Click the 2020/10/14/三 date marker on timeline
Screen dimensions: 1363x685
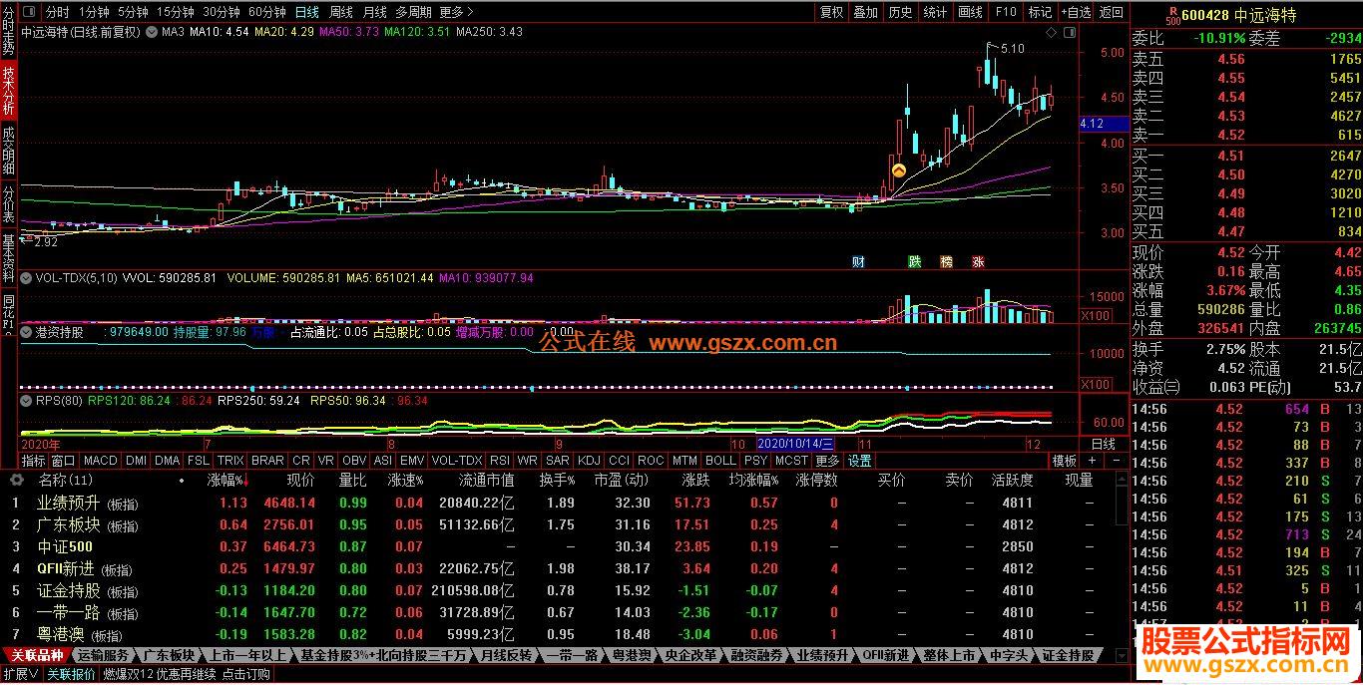795,444
